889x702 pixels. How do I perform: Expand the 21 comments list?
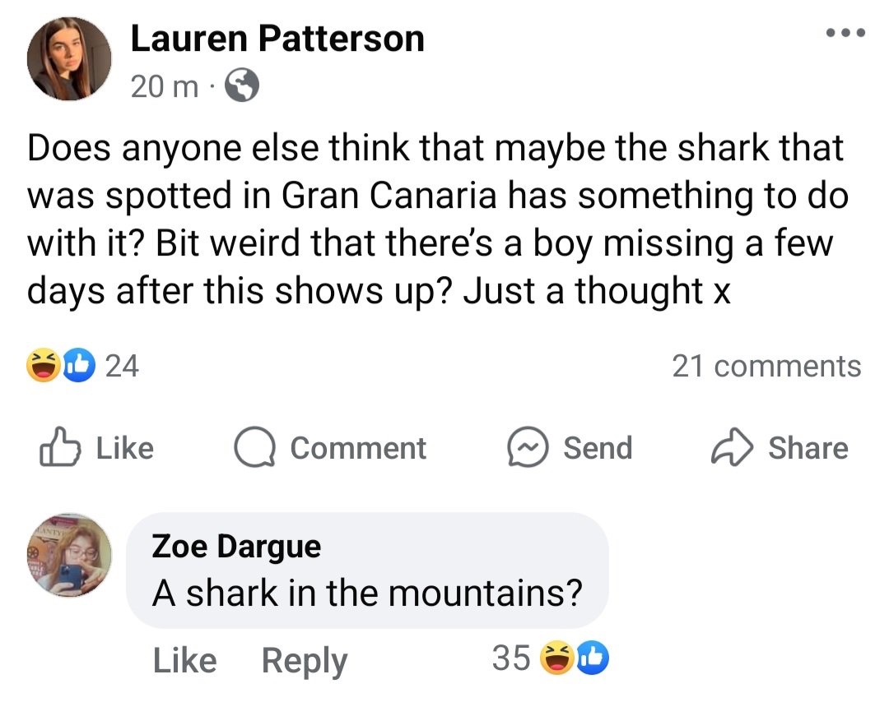click(766, 366)
